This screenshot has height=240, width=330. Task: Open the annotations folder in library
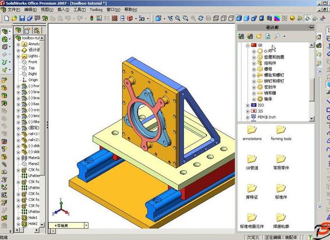(252, 132)
